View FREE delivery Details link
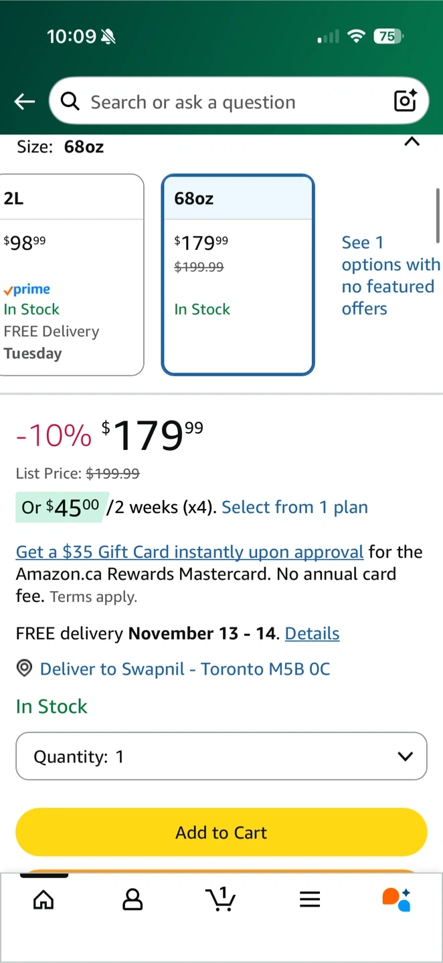The height and width of the screenshot is (963, 443). click(312, 633)
